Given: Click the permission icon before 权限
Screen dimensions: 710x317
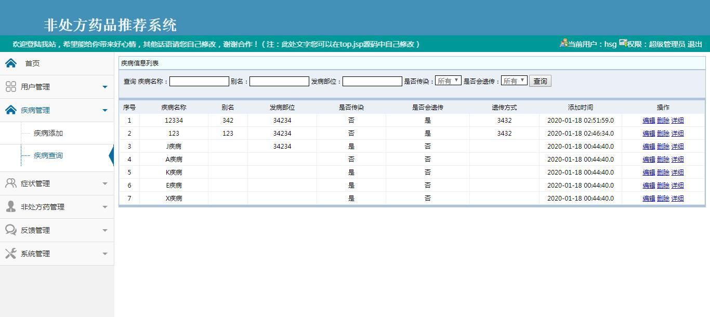Looking at the screenshot, I should point(623,43).
